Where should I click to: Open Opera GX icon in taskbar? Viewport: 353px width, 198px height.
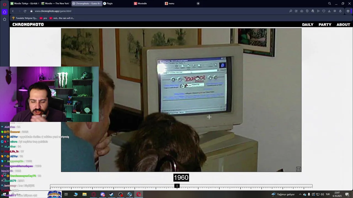coord(94,194)
